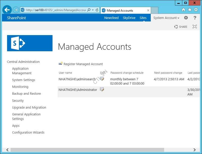
Task: Open browser Favorites star icon
Action: 190,10
